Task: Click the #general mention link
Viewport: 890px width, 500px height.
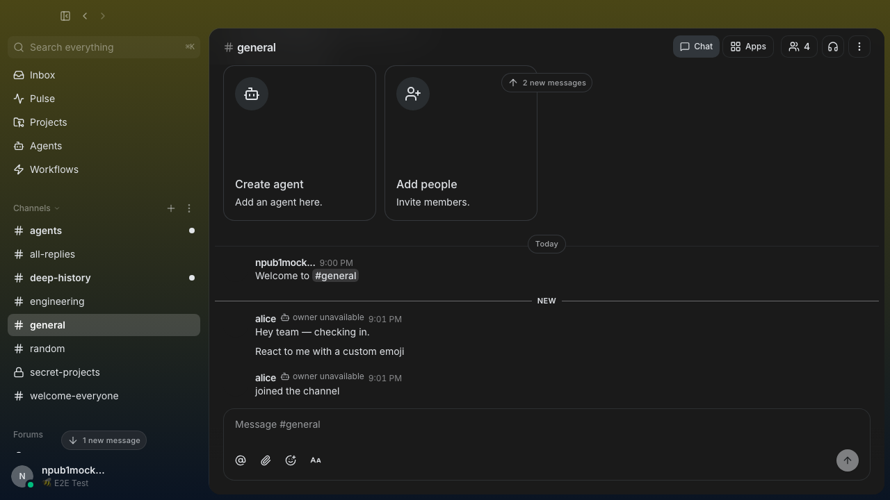Action: (x=335, y=276)
